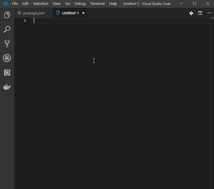Switch to the package.json tab
Viewport: 214px width, 189px height.
pos(33,13)
